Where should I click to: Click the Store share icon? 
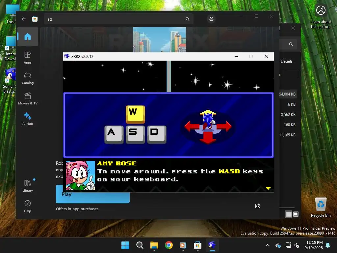tap(257, 206)
